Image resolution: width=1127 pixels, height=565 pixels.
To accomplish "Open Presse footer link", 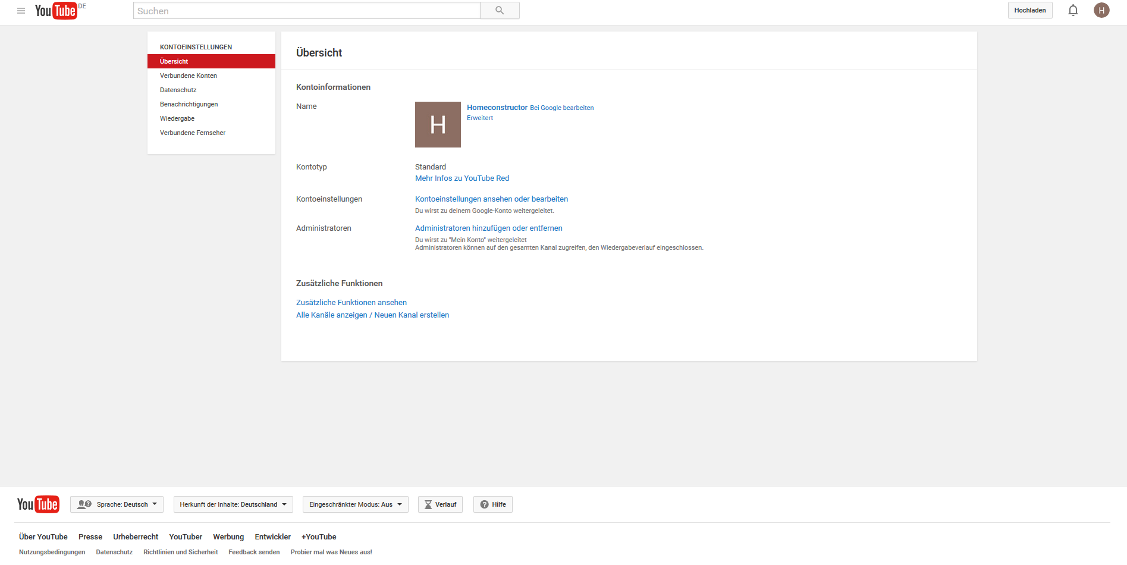I will coord(90,537).
